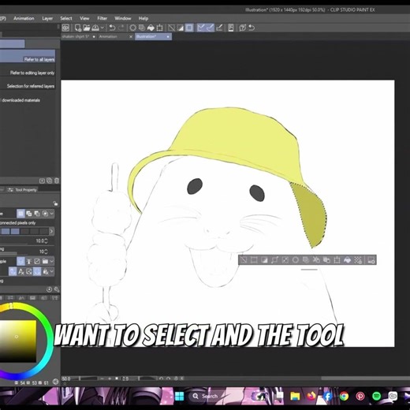Click exclude text layers Ax icon
Screen dimensions: 410x410
[21, 271]
